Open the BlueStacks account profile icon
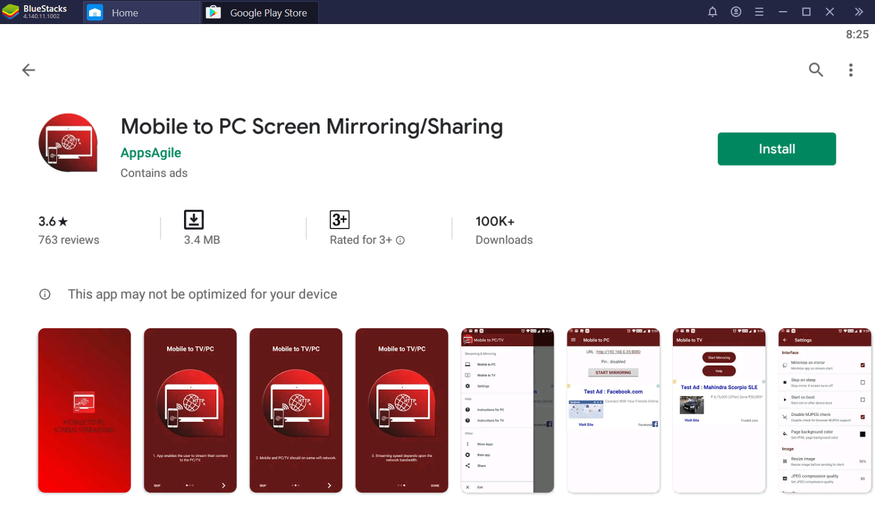 736,12
